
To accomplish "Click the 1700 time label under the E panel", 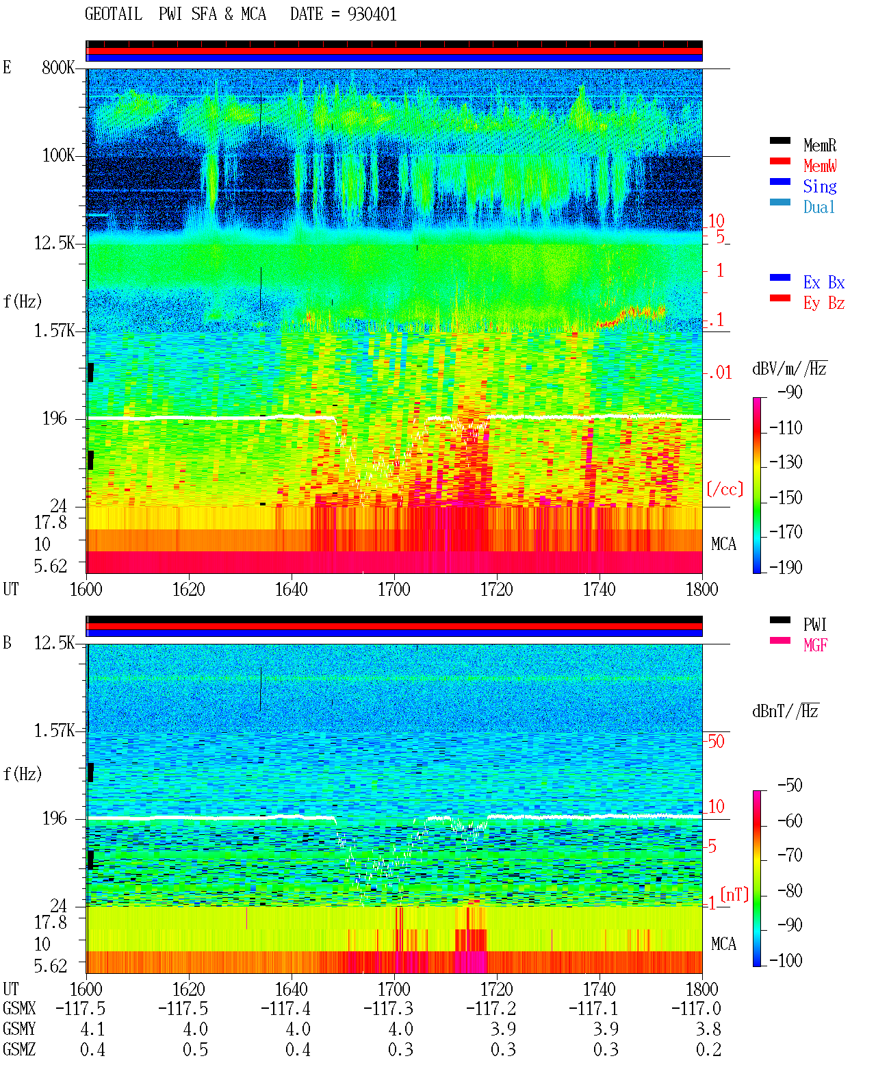I will tap(394, 590).
